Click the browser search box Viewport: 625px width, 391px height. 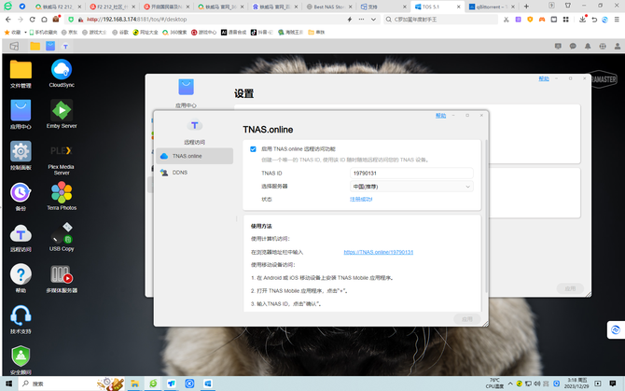pyautogui.click(x=440, y=20)
